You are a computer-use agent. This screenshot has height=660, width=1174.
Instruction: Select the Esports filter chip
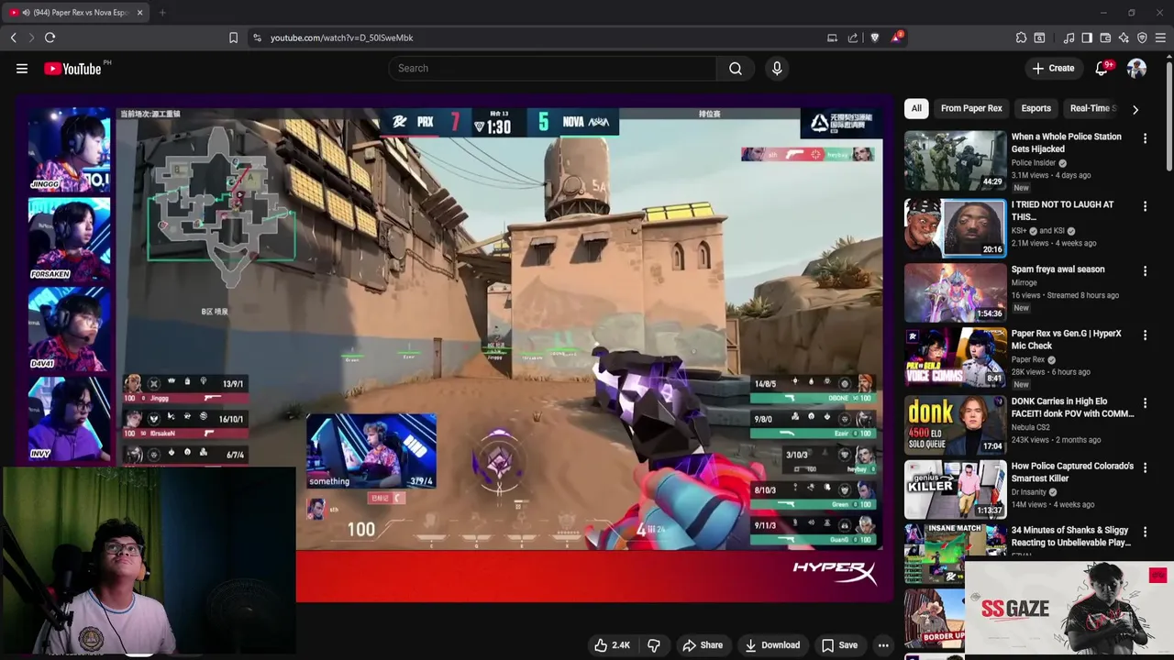tap(1036, 108)
